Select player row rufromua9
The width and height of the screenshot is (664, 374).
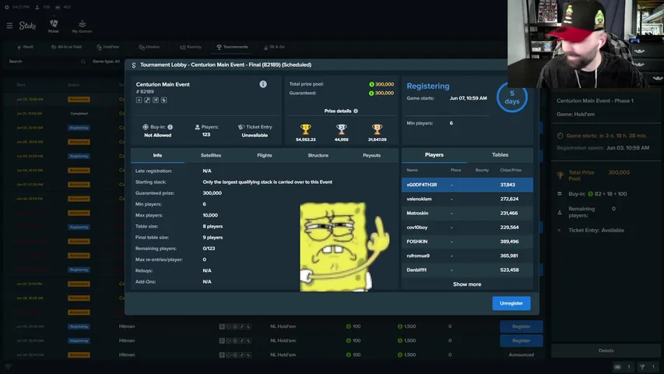[467, 256]
